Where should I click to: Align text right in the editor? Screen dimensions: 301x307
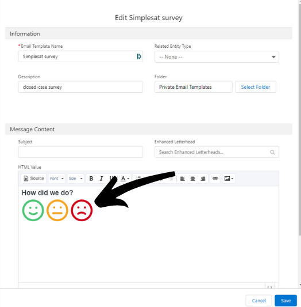(203, 179)
